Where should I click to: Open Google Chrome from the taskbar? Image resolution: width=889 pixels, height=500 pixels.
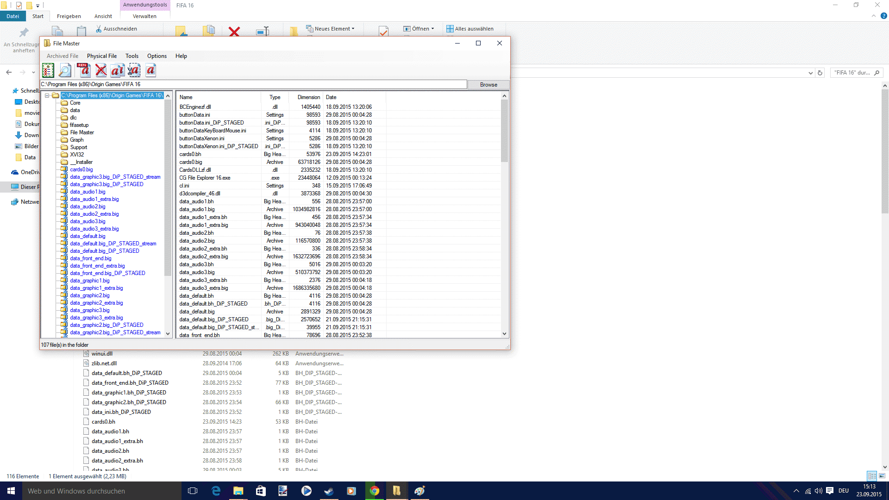click(x=375, y=491)
